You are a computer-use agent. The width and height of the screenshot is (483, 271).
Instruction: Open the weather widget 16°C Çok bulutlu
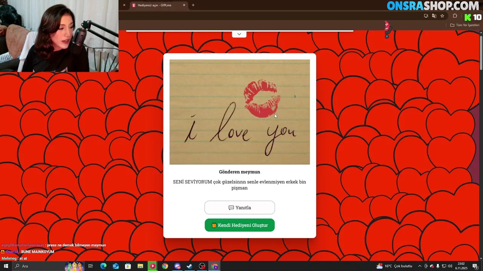coord(394,266)
